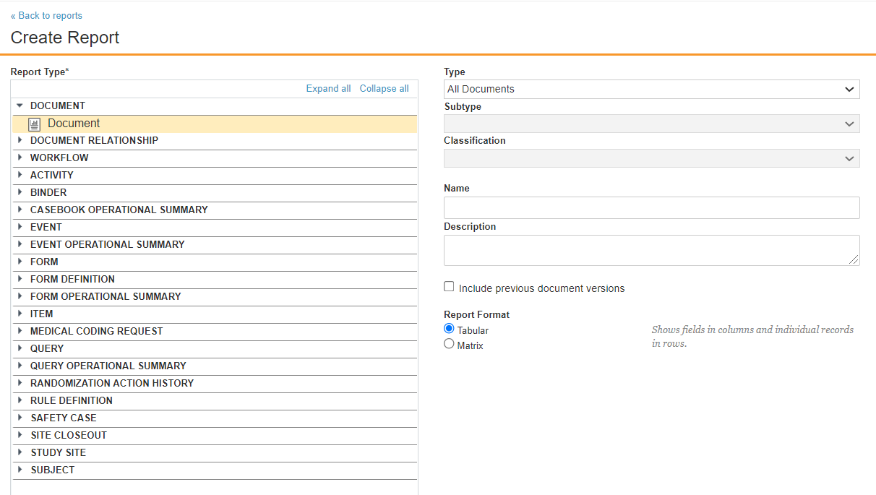876x495 pixels.
Task: Collapse the DOCUMENT section
Action: point(20,105)
